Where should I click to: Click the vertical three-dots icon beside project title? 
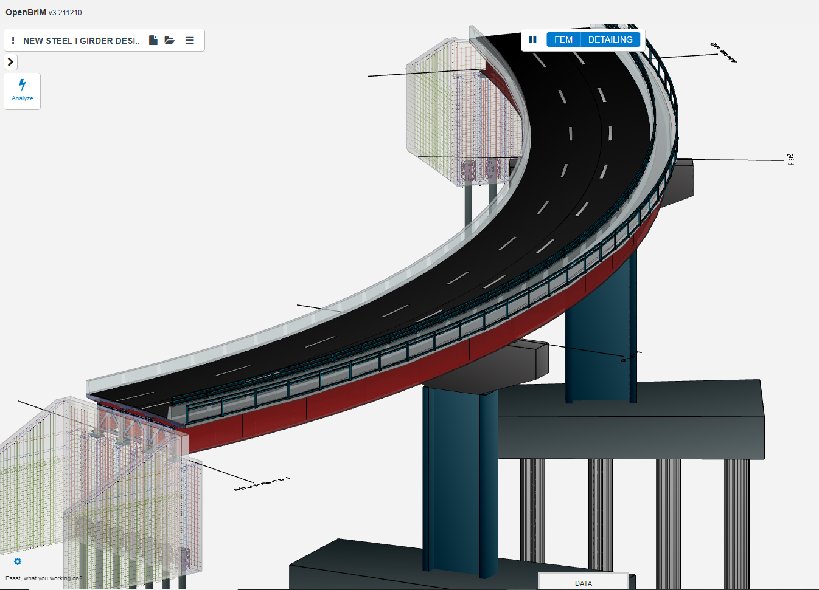13,40
